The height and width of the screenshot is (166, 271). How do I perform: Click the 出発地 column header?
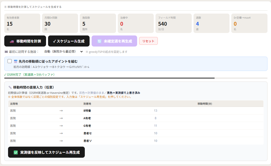tap(14, 104)
